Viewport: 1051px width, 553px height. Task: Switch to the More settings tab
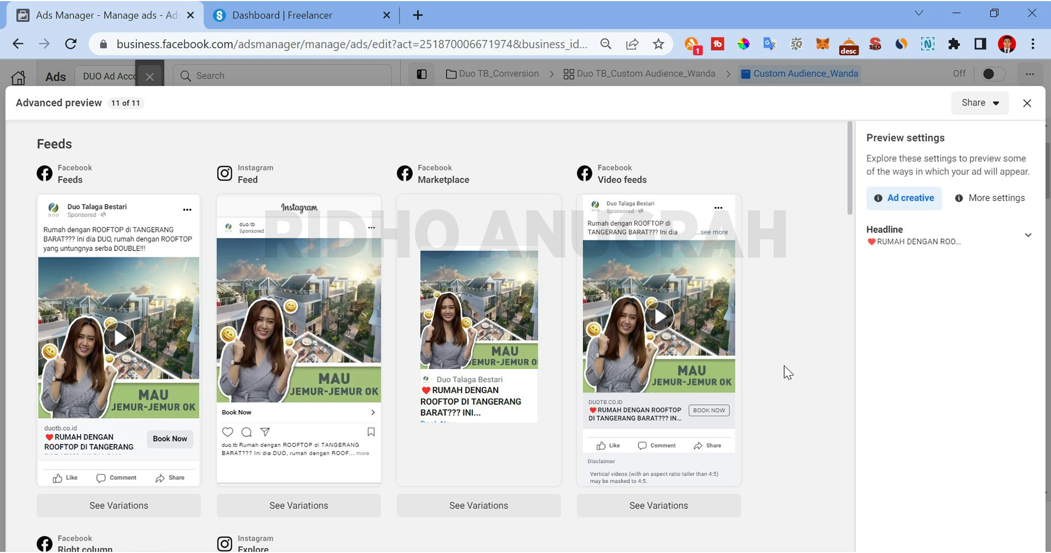990,198
